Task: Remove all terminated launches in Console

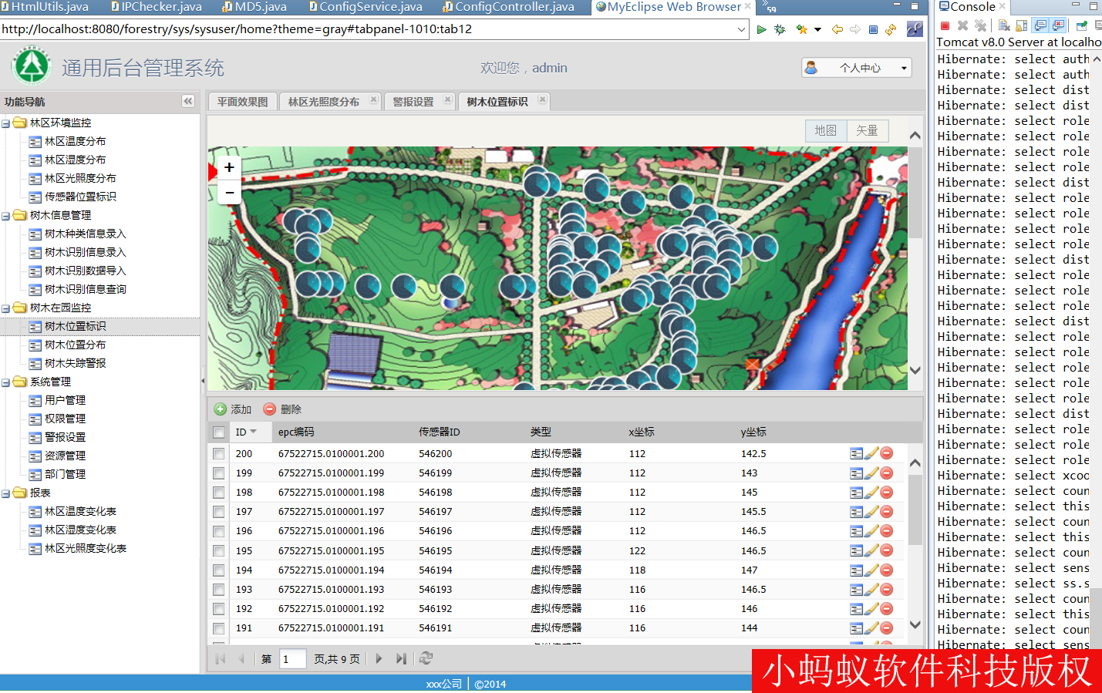Action: point(980,25)
